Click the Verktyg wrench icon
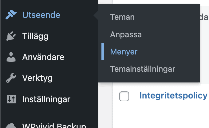This screenshot has width=209, height=128. pos(11,78)
